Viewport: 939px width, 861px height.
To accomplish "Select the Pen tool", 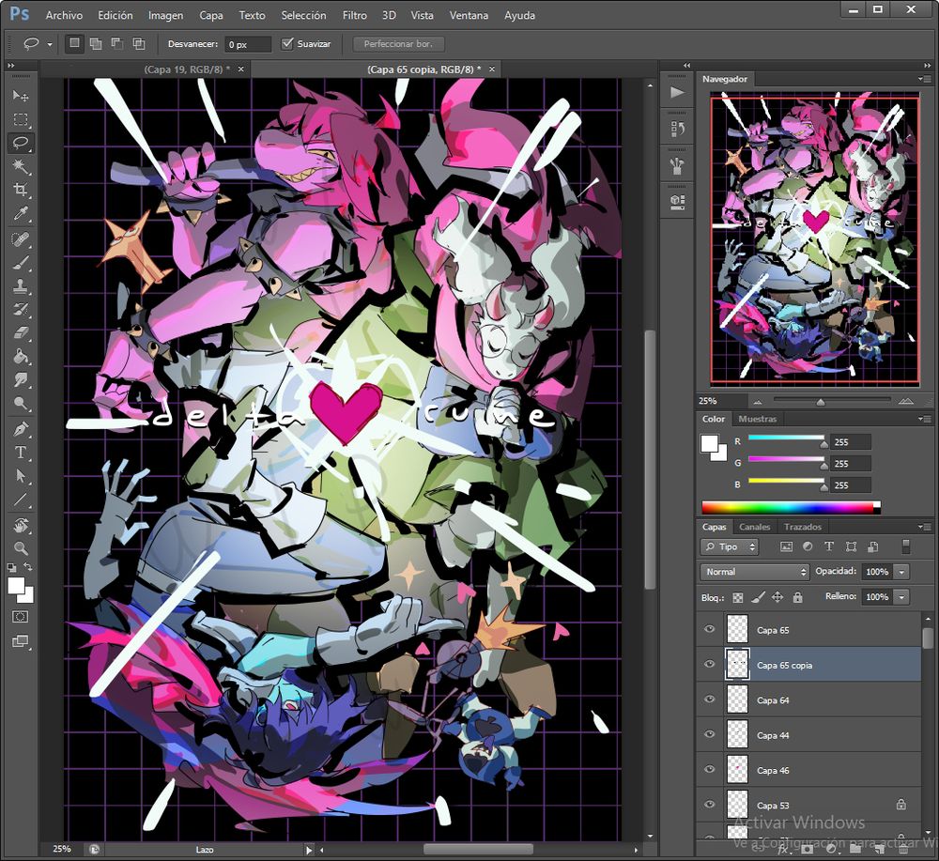I will (21, 429).
